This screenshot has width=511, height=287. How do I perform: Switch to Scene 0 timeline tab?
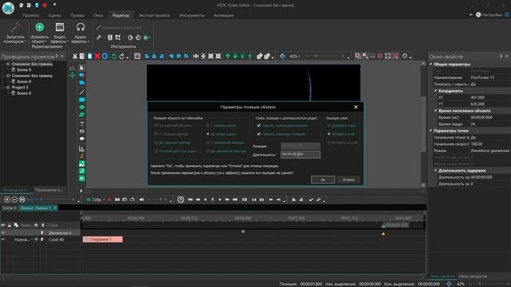[x=9, y=208]
